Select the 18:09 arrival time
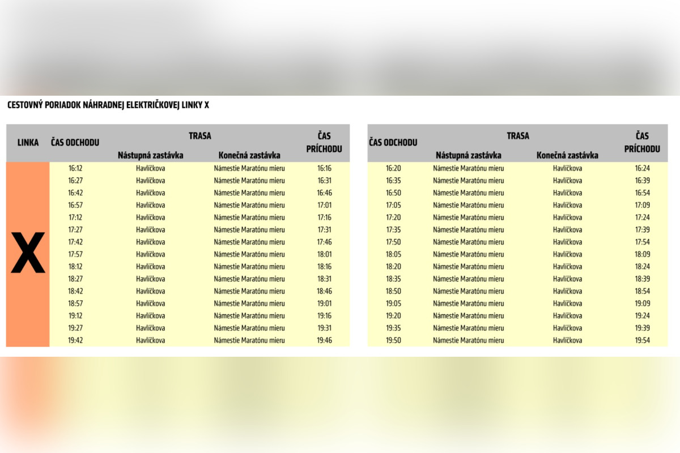Viewport: 680px width, 453px height. [642, 254]
